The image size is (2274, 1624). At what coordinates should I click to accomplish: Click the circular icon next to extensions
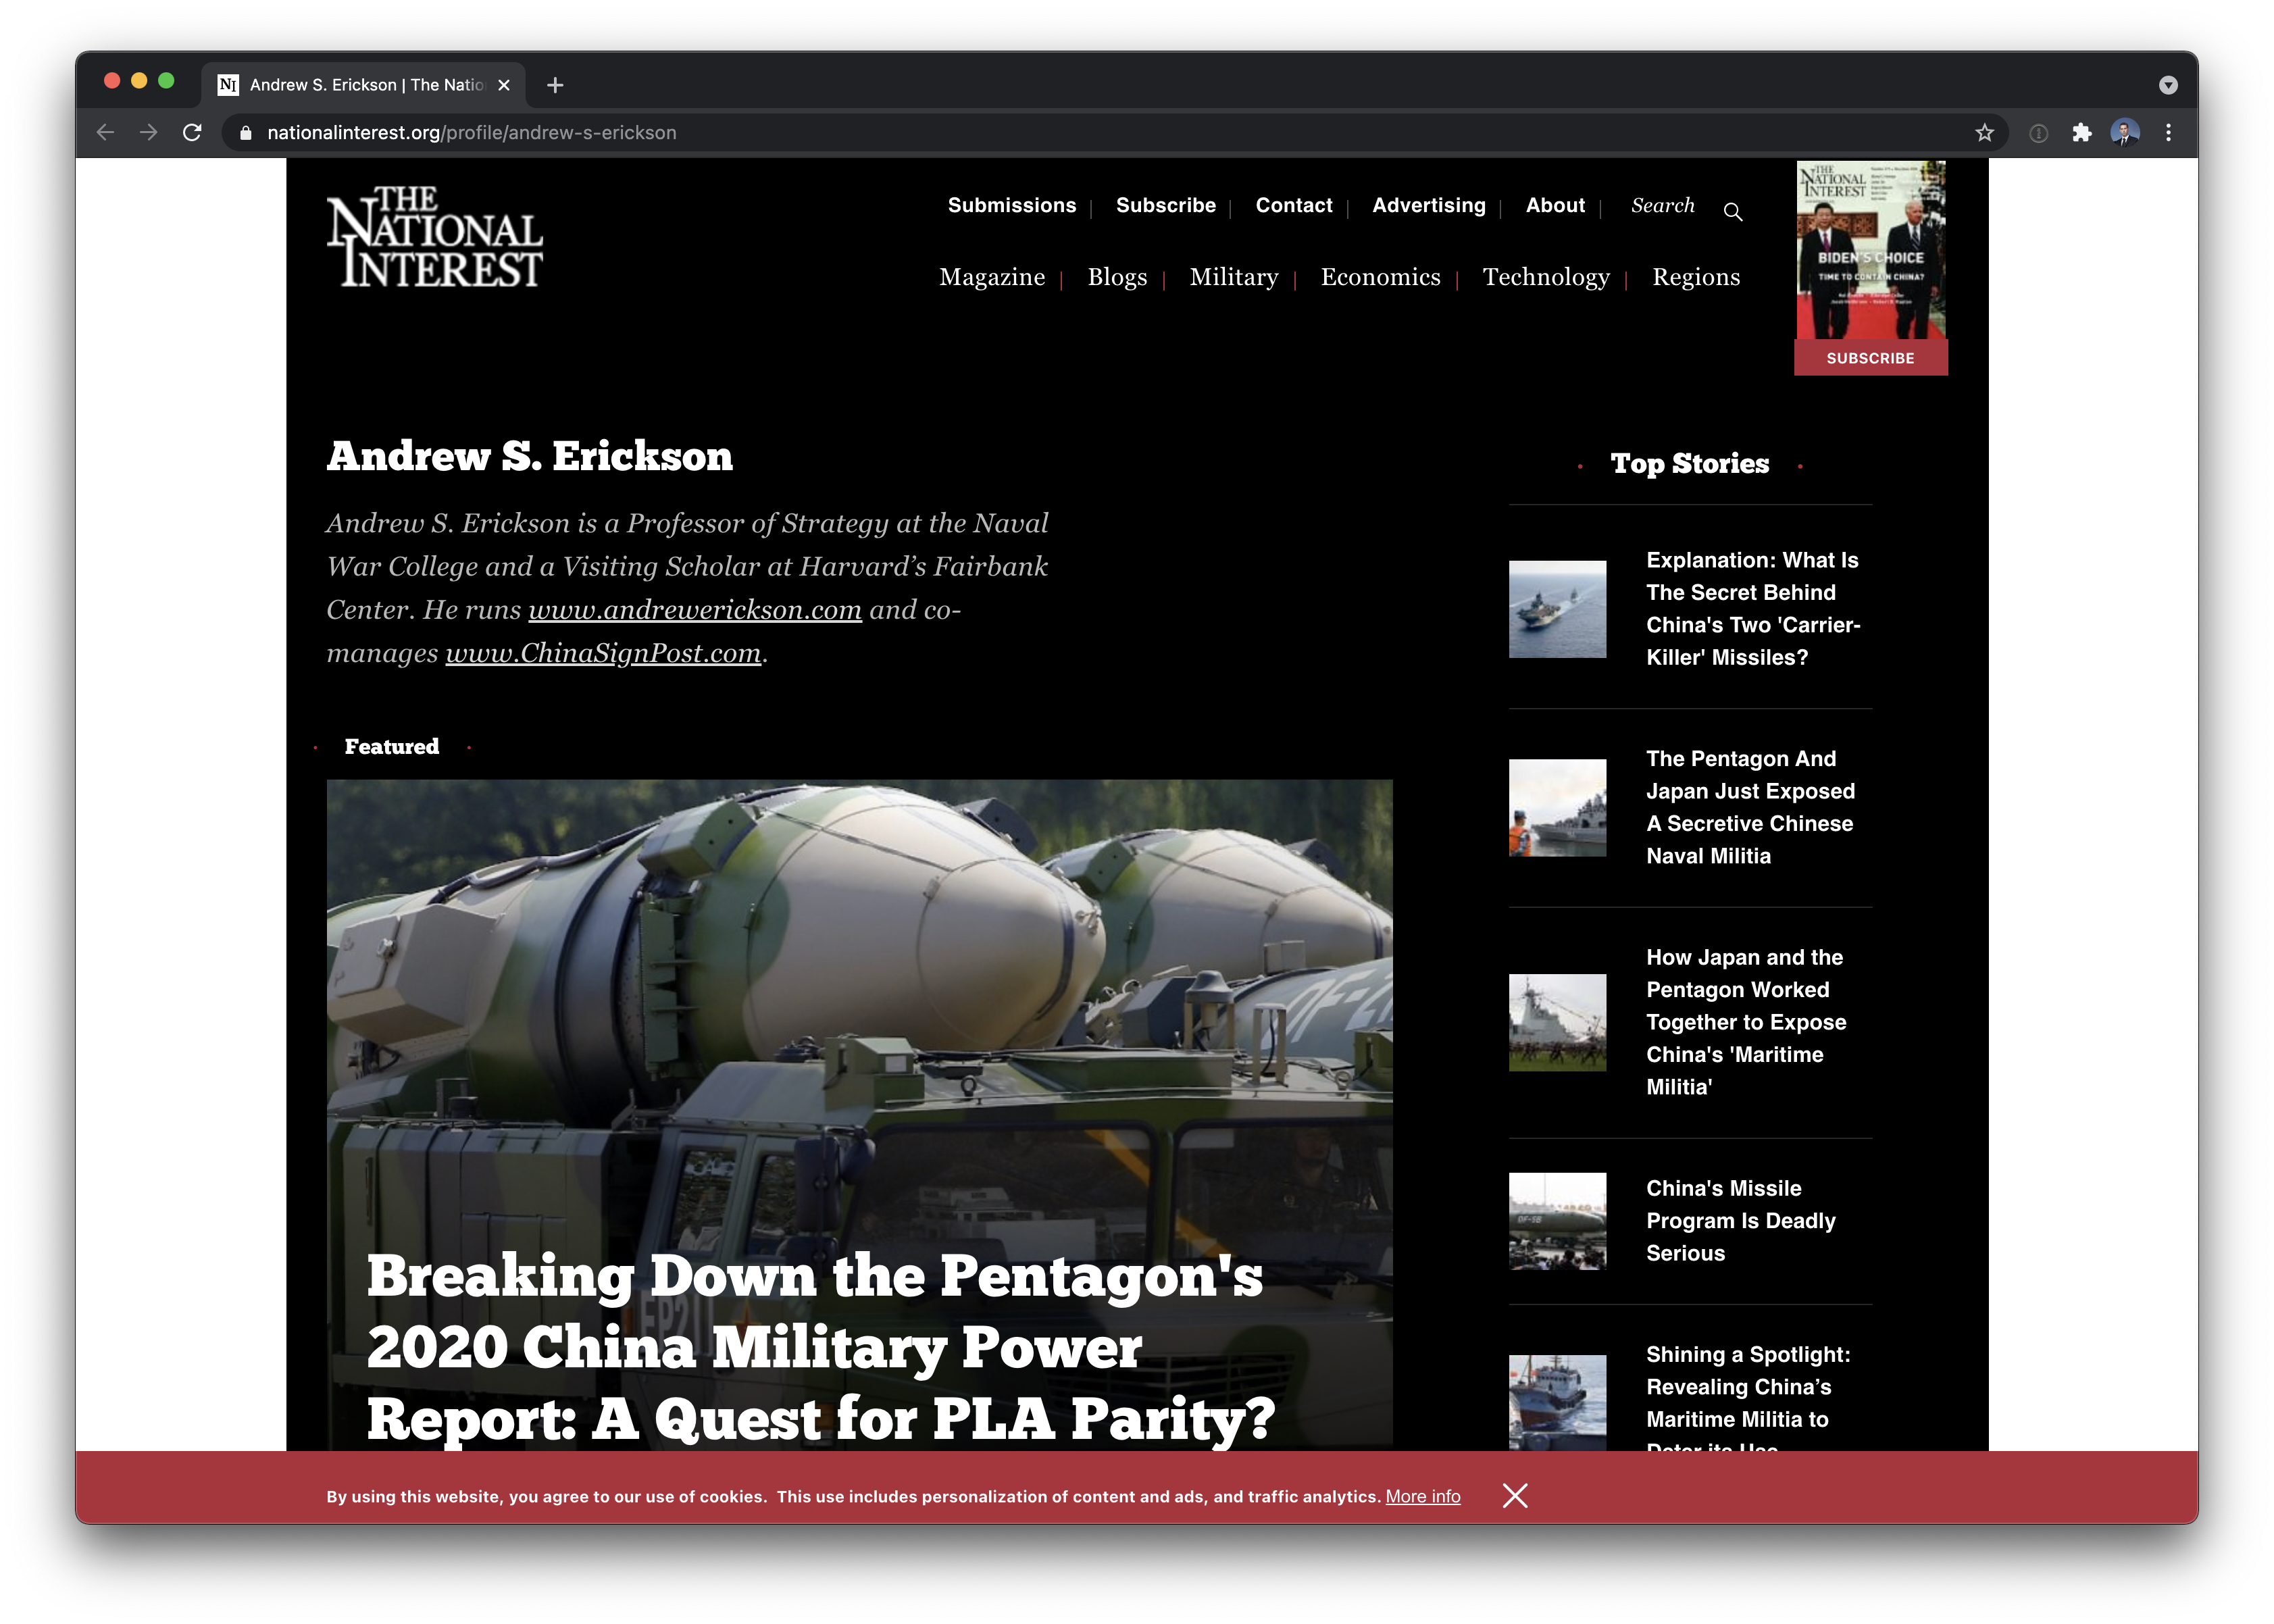2038,133
